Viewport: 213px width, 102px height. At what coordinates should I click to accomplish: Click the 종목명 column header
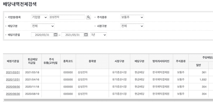point(92,61)
